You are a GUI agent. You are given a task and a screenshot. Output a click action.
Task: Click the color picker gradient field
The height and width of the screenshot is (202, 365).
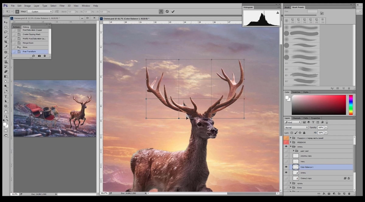tap(319, 105)
